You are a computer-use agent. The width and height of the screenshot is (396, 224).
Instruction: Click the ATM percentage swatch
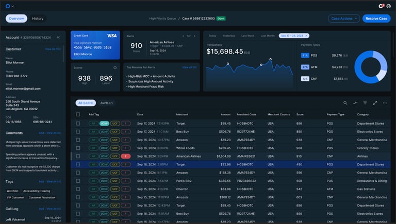[305, 67]
